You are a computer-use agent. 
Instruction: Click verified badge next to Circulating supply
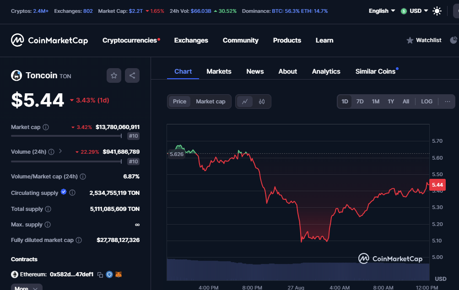click(64, 192)
